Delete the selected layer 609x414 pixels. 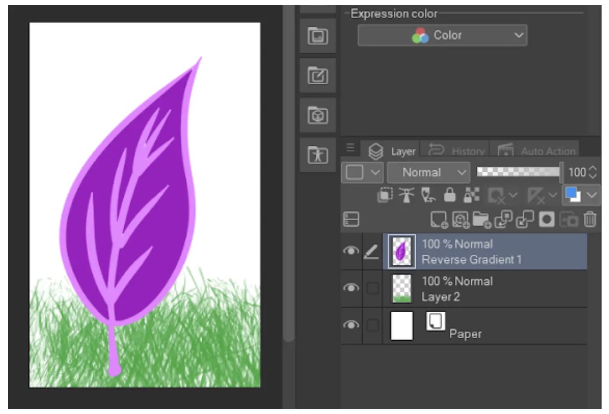tap(590, 220)
